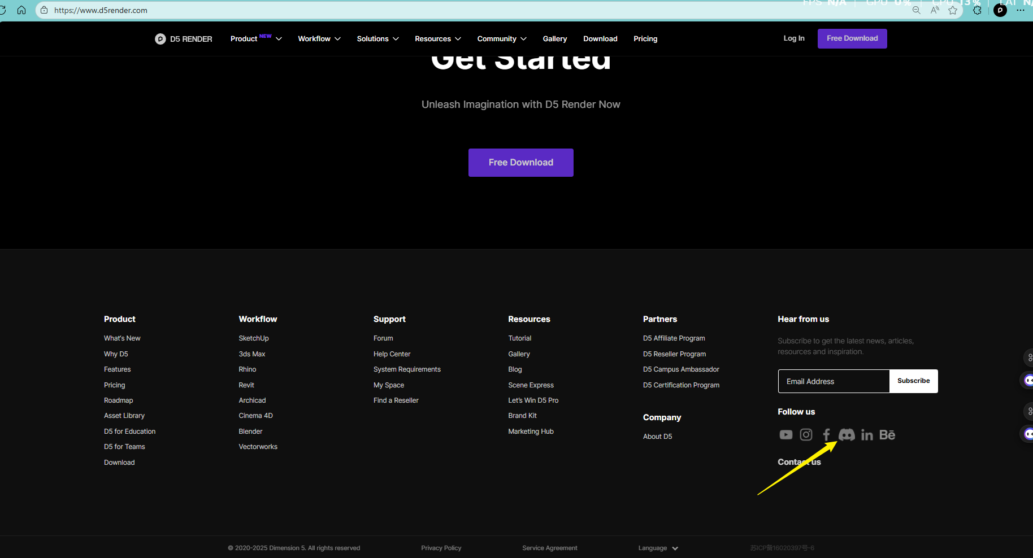Open the Features footer link
This screenshot has height=558, width=1033.
117,369
